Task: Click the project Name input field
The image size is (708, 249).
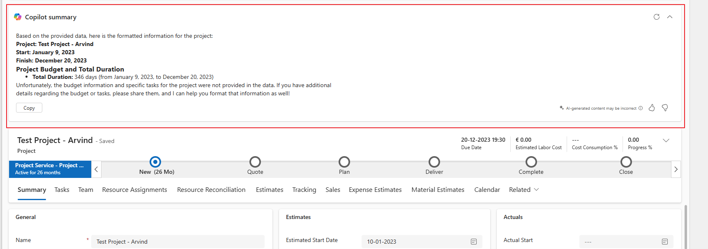Action: coord(178,242)
